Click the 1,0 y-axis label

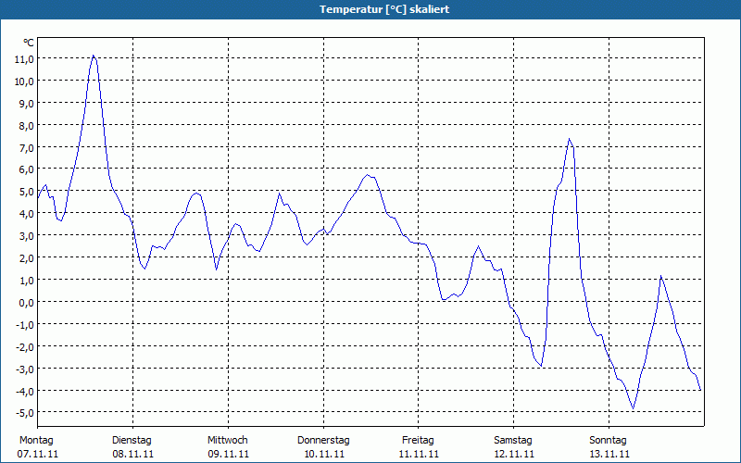[x=27, y=281]
